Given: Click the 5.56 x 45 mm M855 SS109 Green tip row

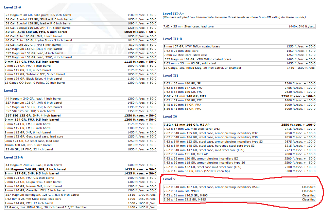Looking at the screenshot, I should click(x=240, y=171).
